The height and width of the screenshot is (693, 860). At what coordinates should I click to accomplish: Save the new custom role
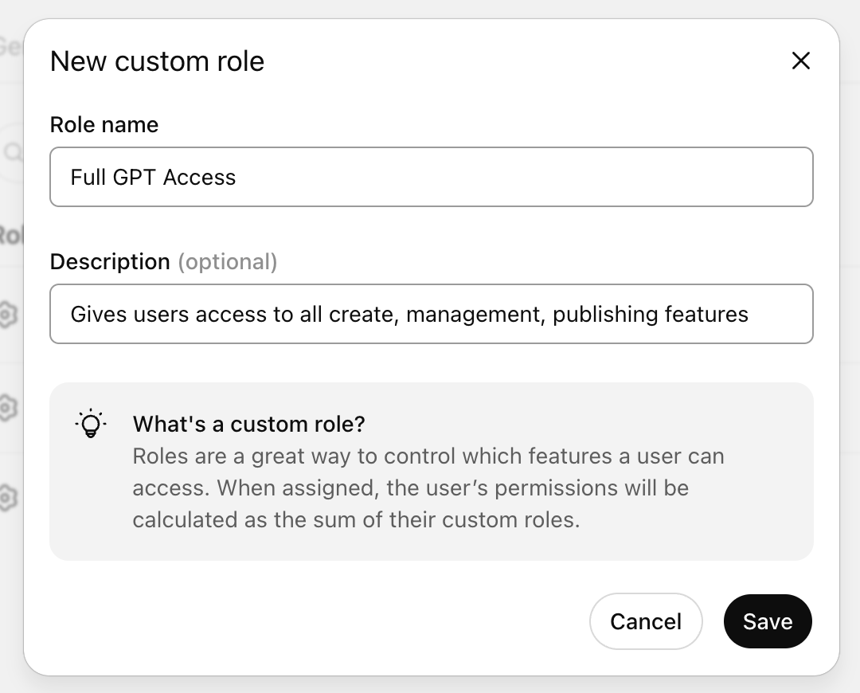767,621
